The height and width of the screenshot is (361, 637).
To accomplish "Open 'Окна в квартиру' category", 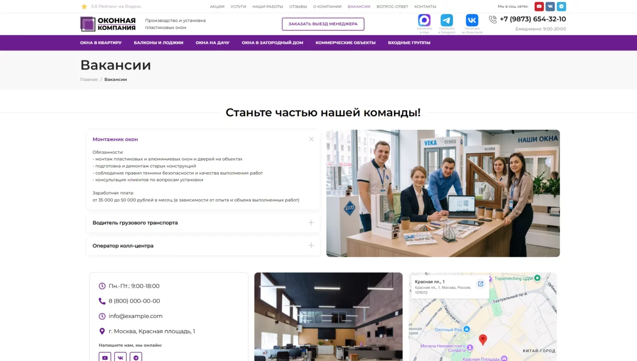I will (101, 42).
